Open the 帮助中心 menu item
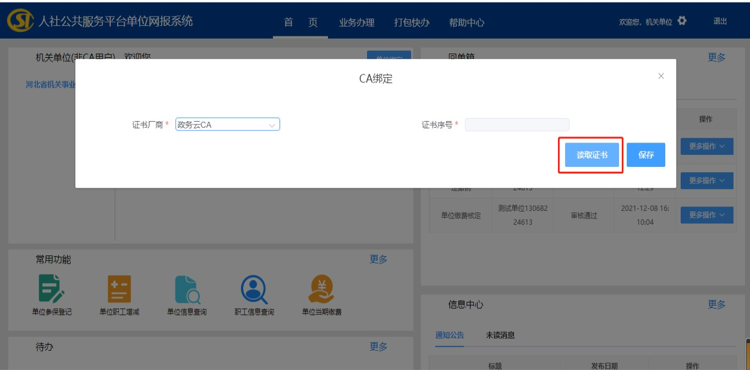 click(x=467, y=23)
